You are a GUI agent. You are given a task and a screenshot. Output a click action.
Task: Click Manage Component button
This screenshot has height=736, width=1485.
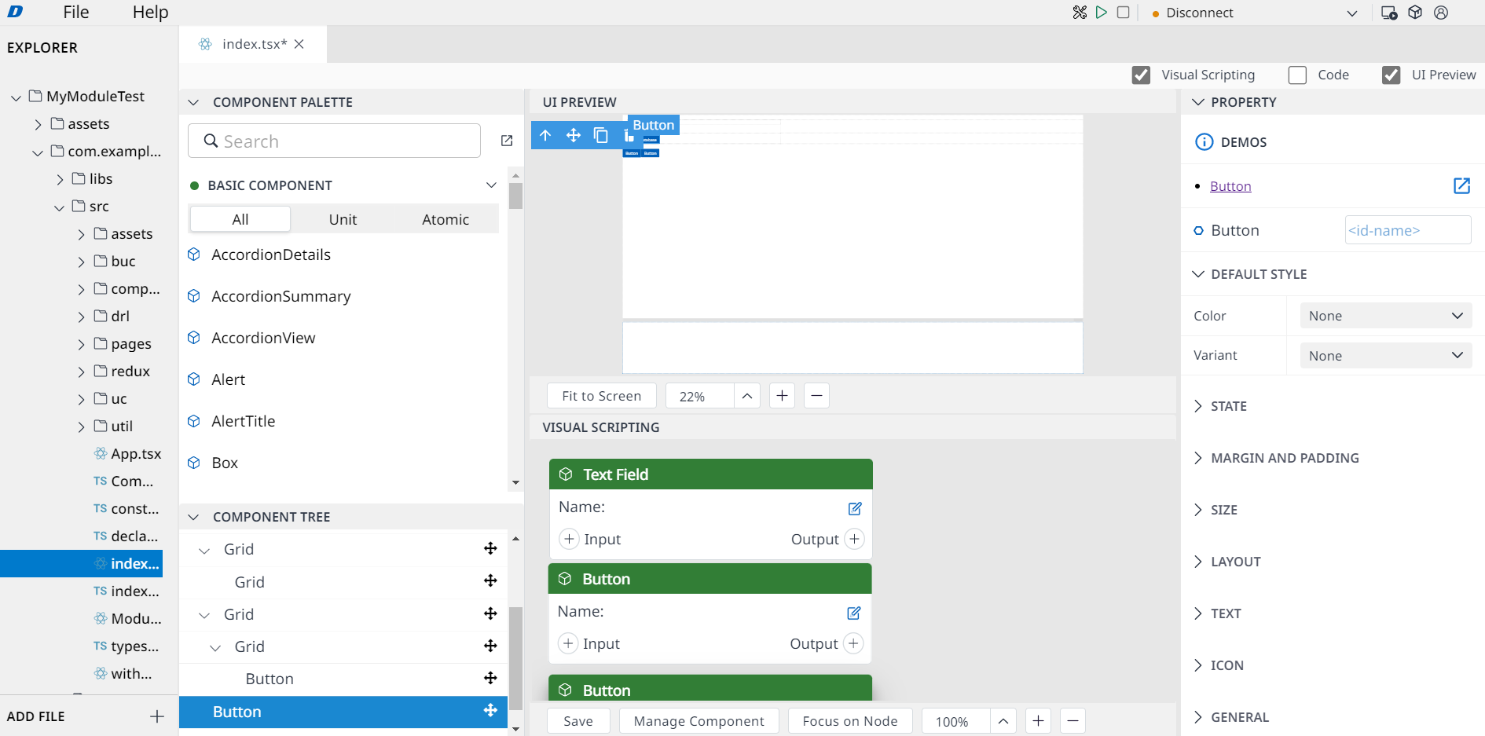pos(699,721)
